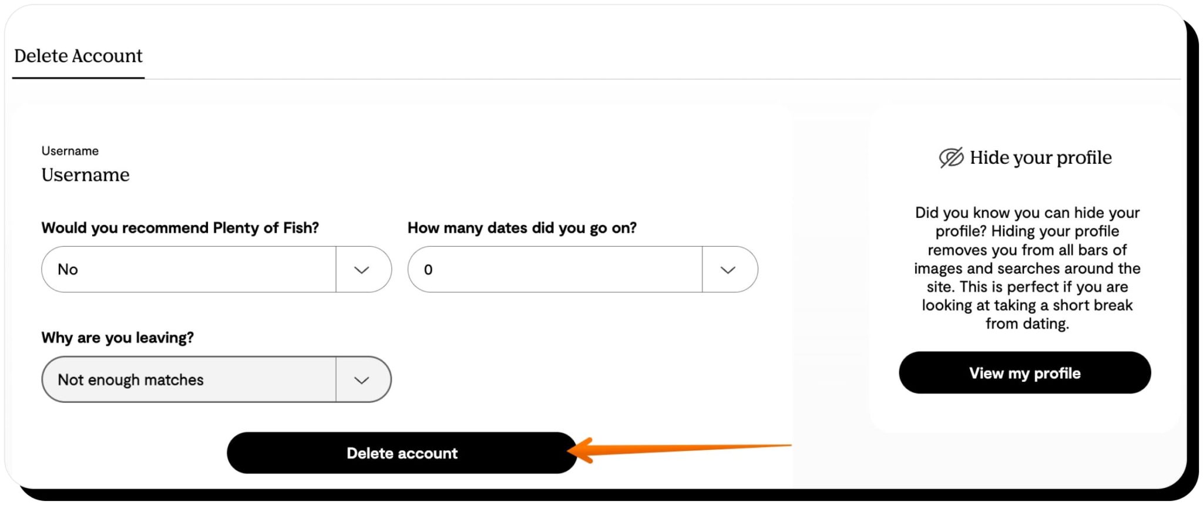Click View my profile

click(x=1024, y=373)
